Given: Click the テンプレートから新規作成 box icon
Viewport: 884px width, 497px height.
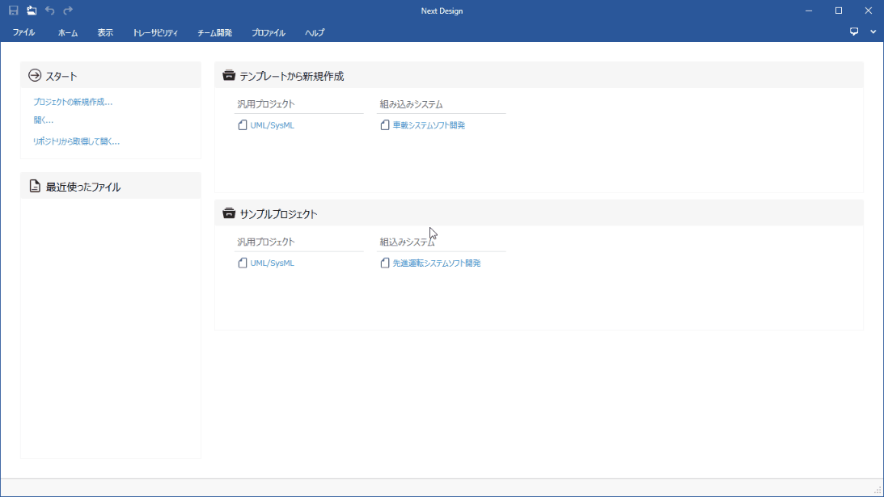Looking at the screenshot, I should pyautogui.click(x=228, y=75).
